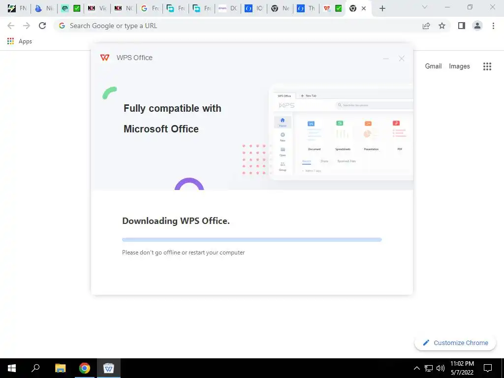Go back to the previous page

(11, 26)
